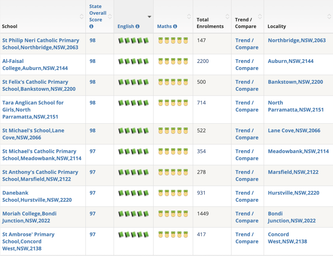Click Maths medal rating for St Michael's Meadowbank

[x=173, y=151]
